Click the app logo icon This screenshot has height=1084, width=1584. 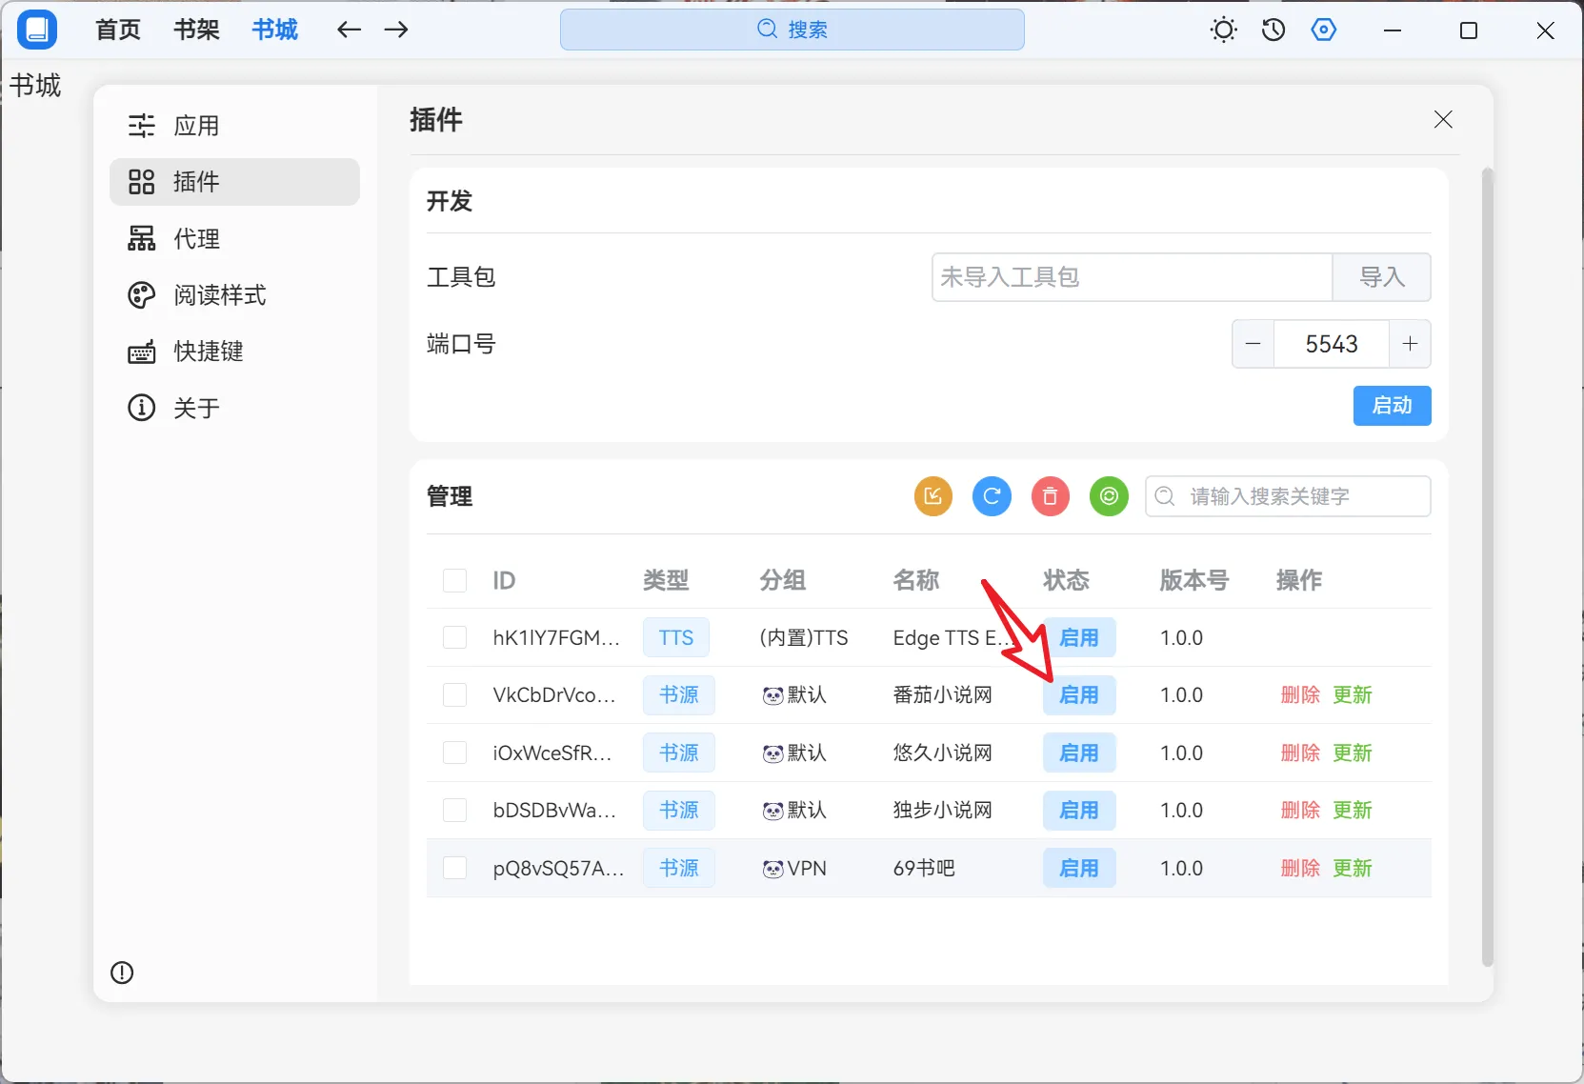pyautogui.click(x=37, y=30)
